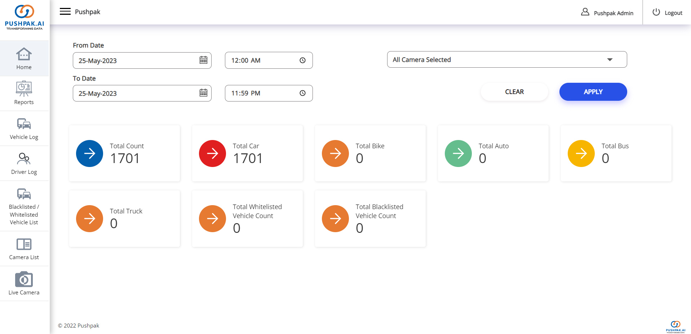Toggle the hamburger menu icon
The image size is (691, 334).
tap(65, 12)
